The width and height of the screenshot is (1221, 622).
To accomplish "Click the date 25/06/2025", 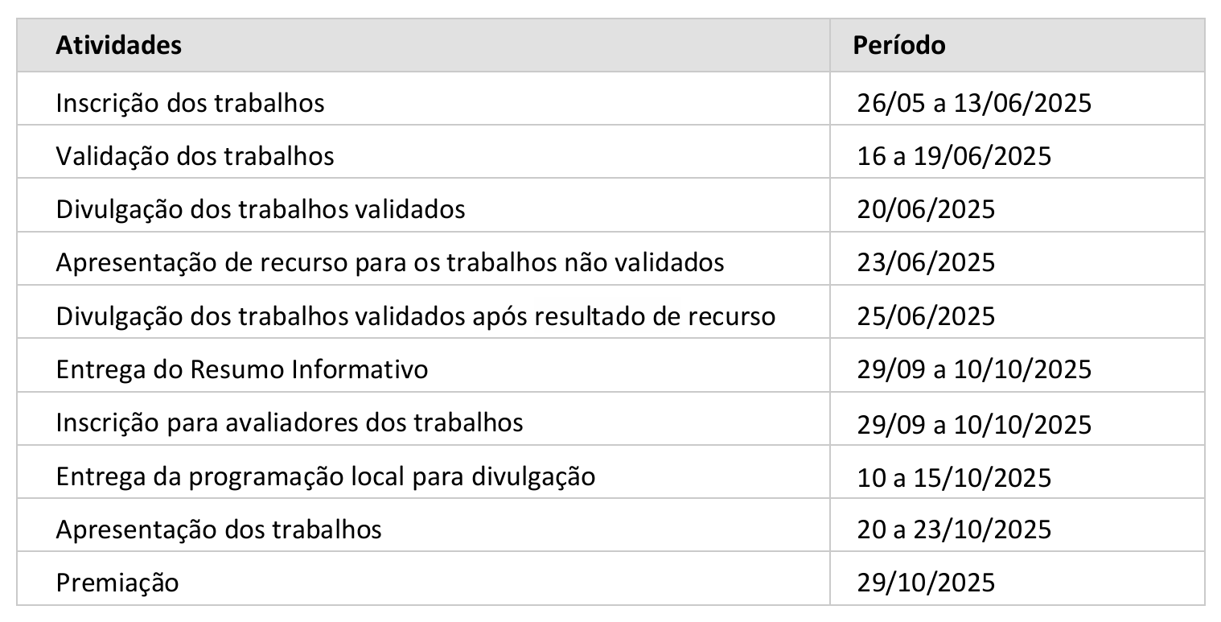I will 926,316.
